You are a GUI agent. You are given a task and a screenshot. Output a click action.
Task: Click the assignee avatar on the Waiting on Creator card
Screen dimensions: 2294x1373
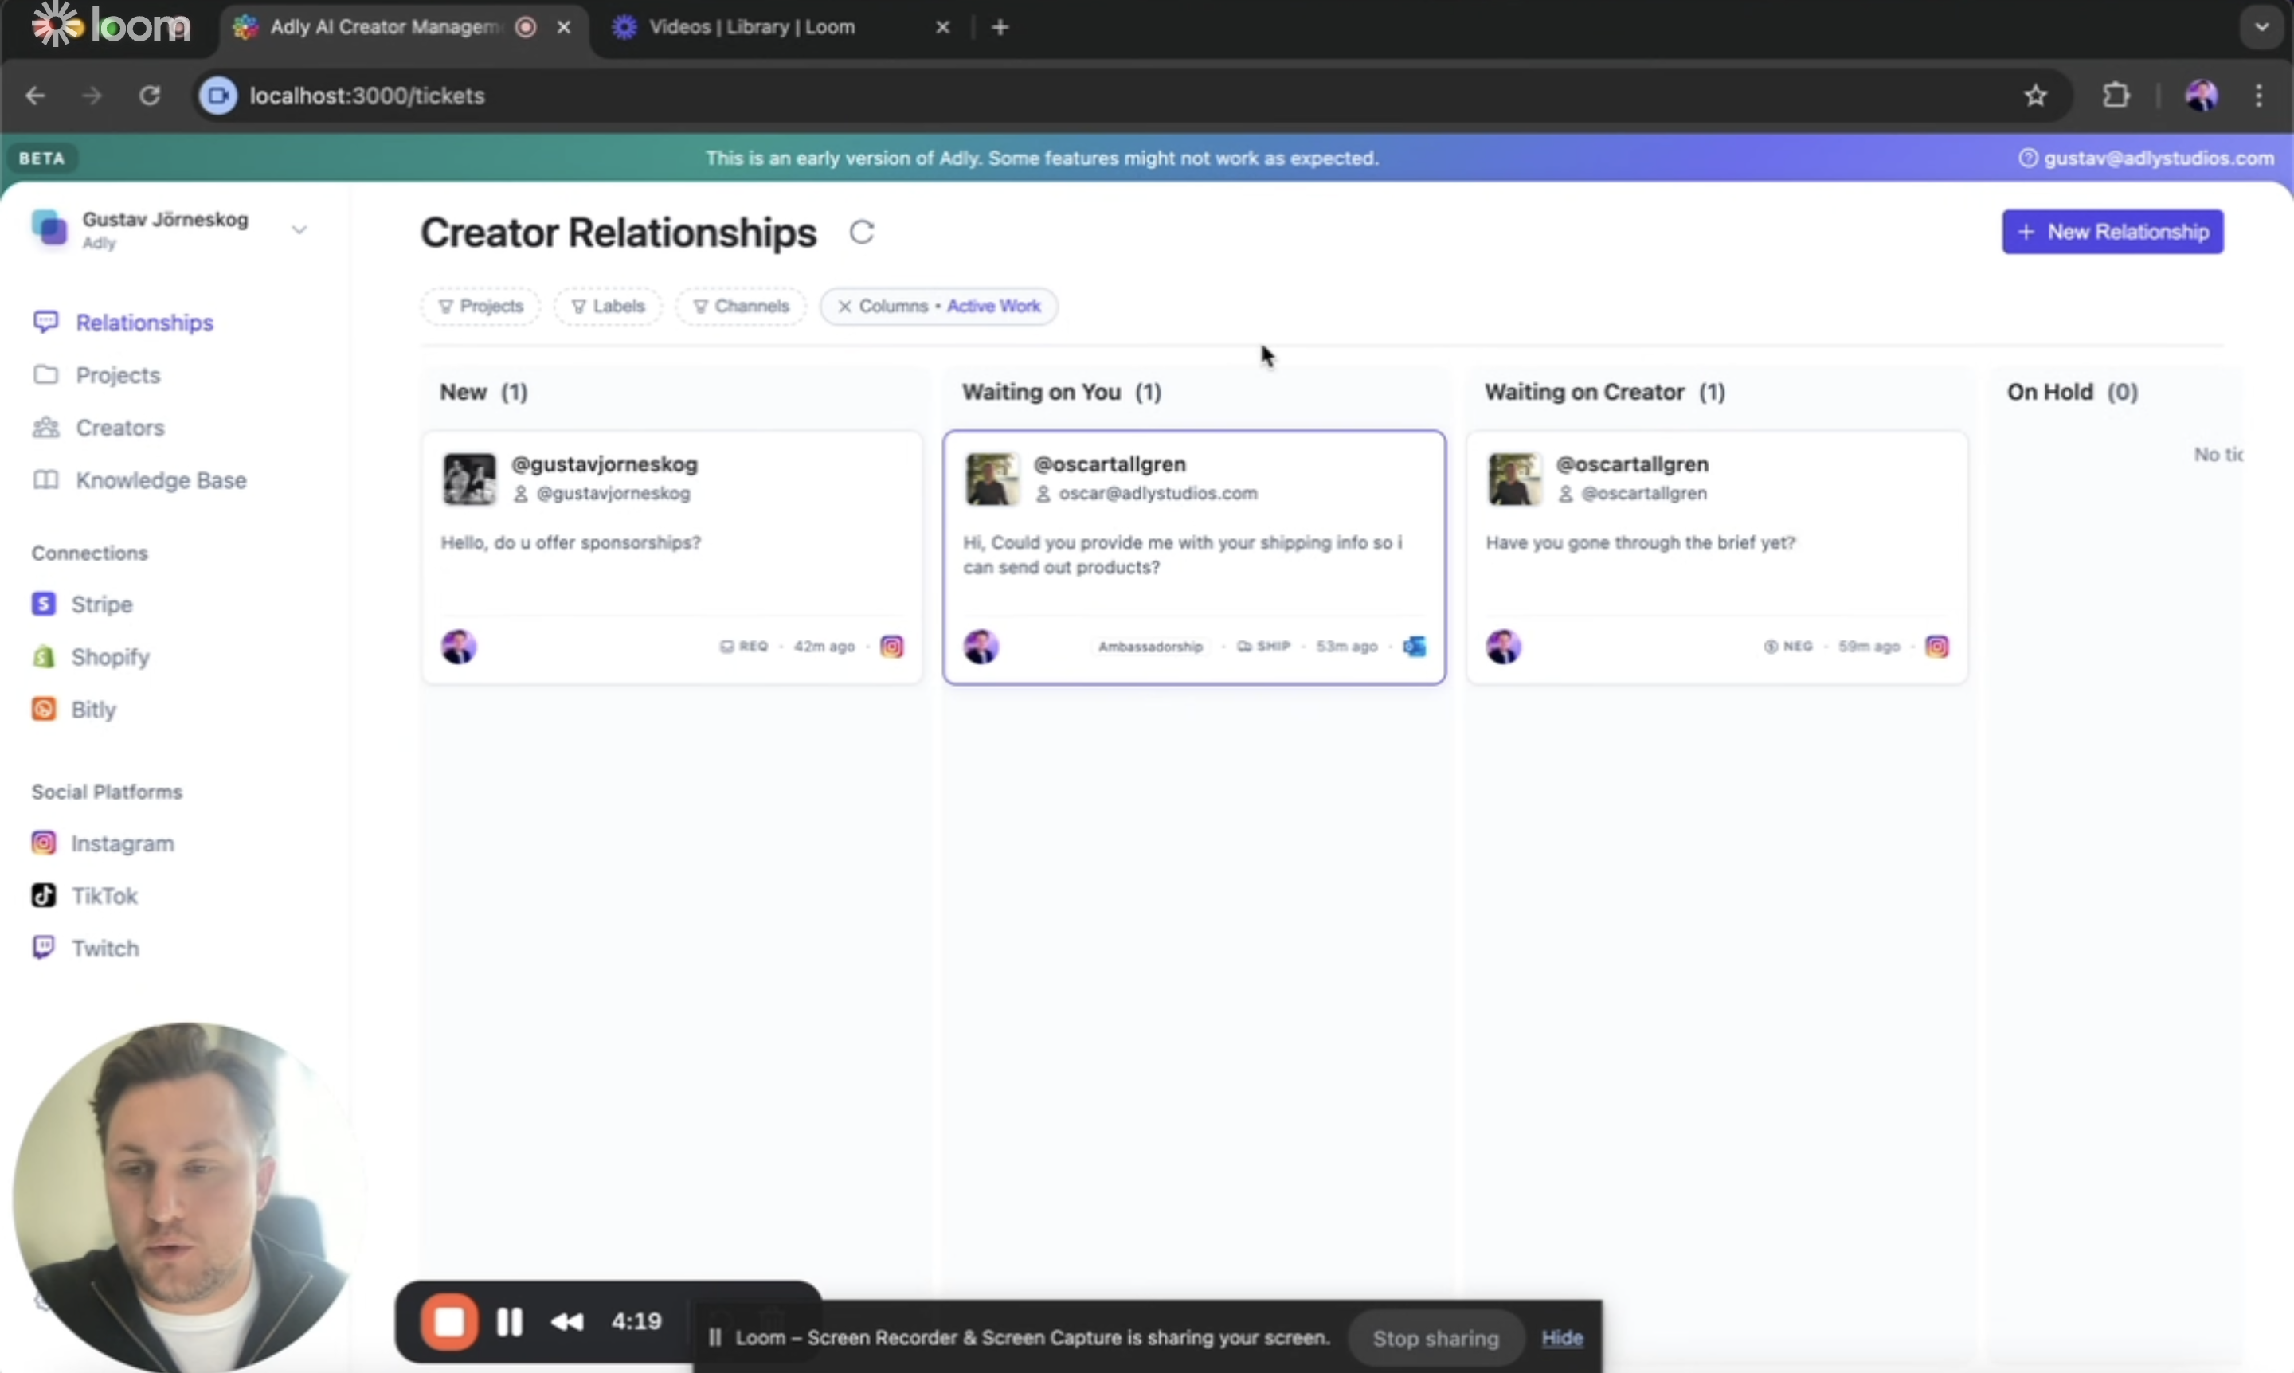point(1504,647)
